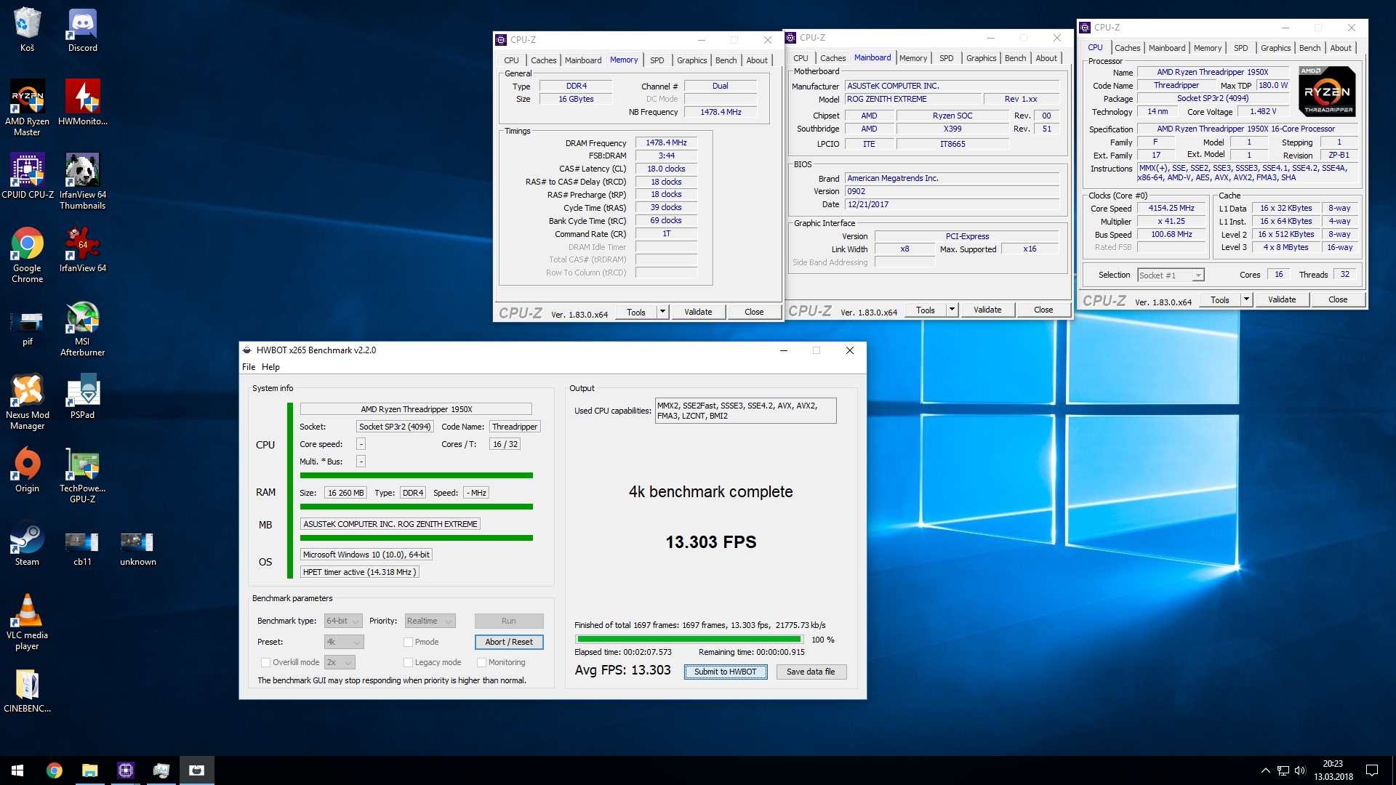
Task: Open IrfanView 64 Thumbnails desktop icon
Action: [x=82, y=181]
